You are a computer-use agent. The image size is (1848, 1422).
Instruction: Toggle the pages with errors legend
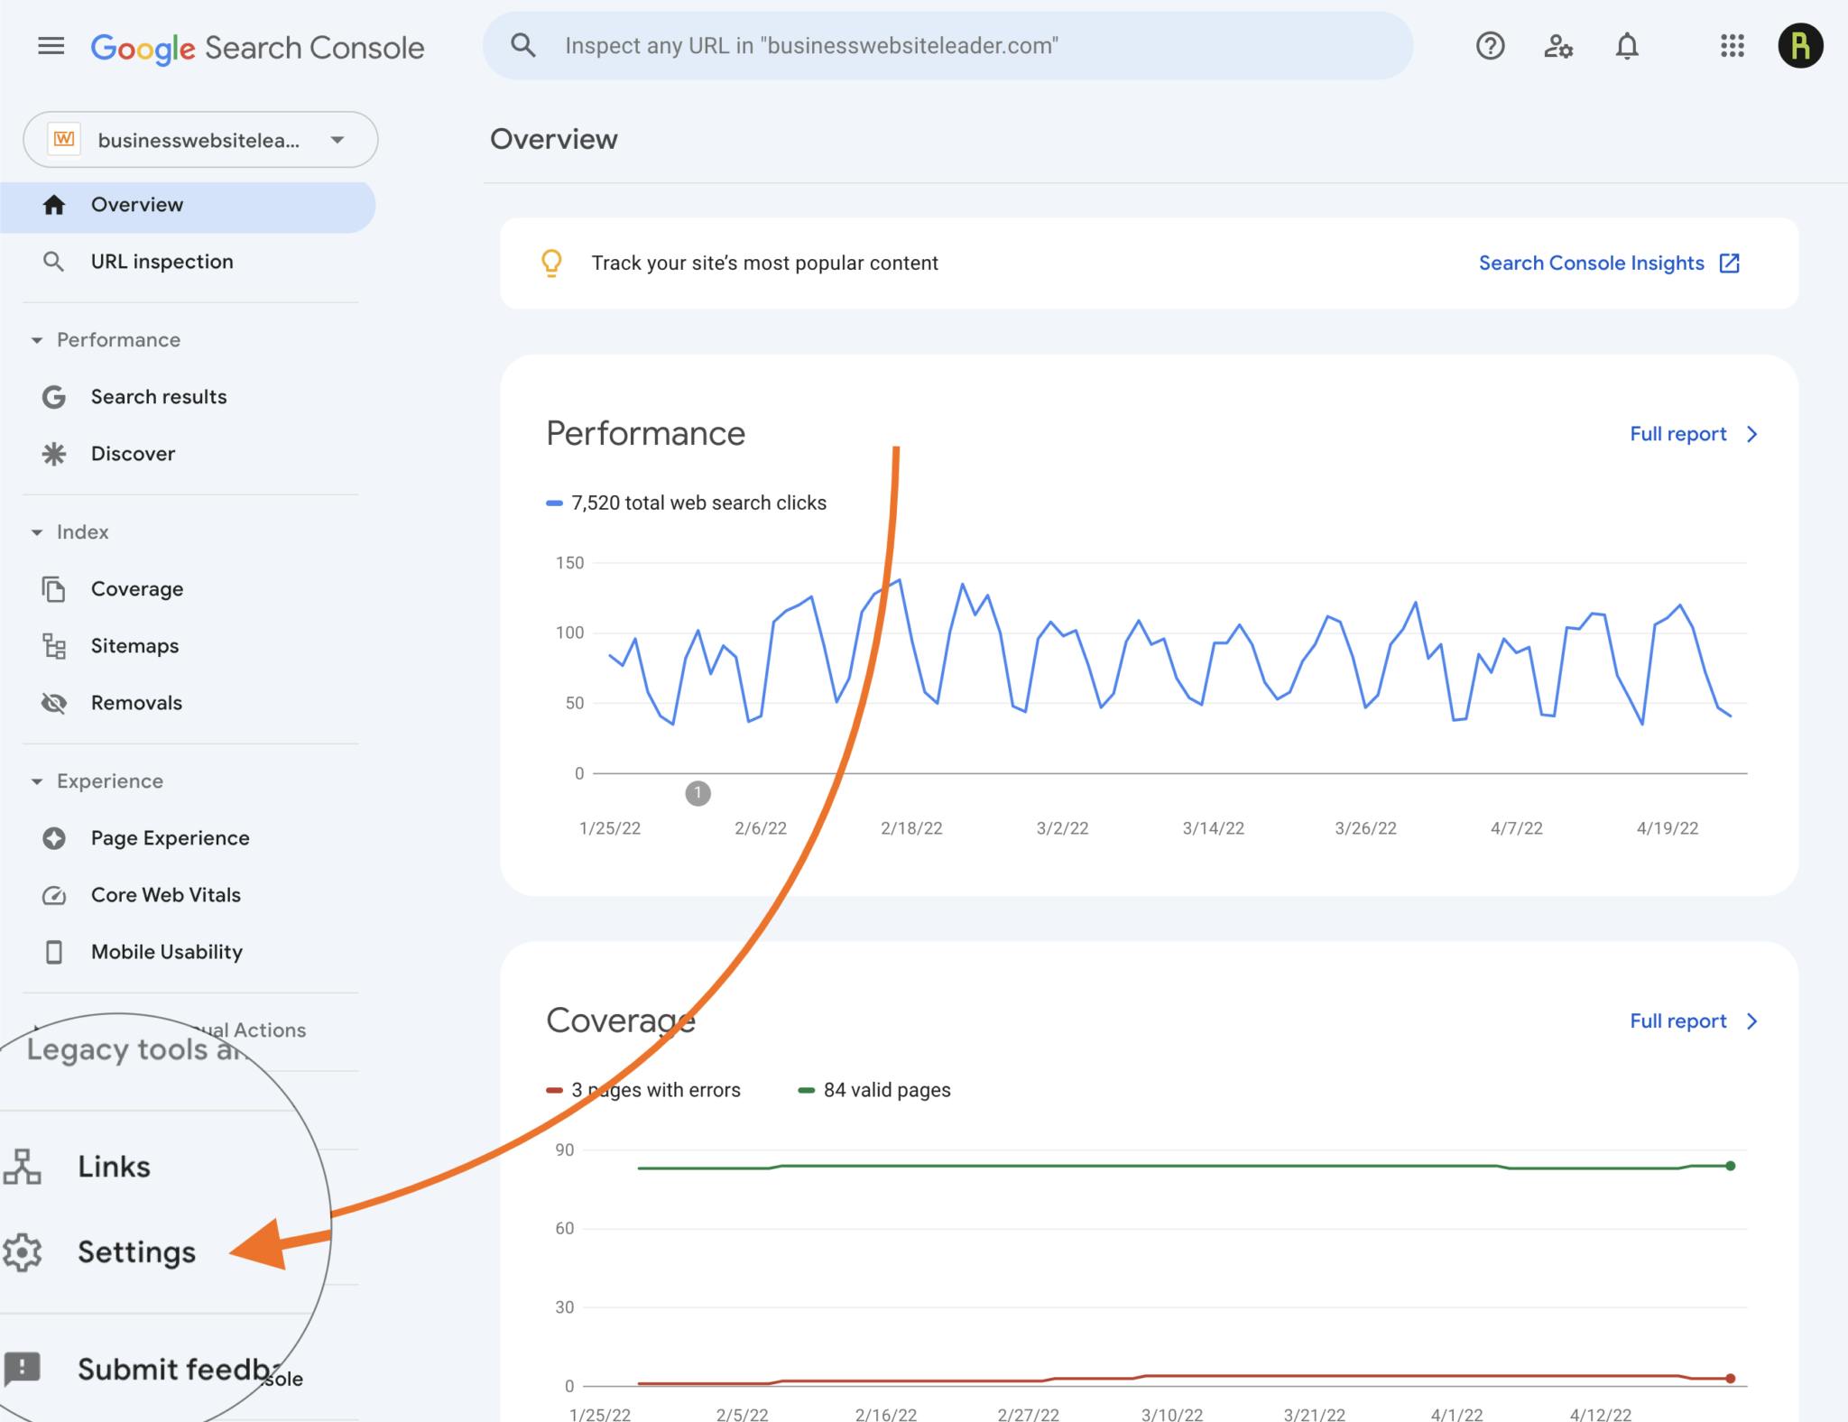point(643,1090)
